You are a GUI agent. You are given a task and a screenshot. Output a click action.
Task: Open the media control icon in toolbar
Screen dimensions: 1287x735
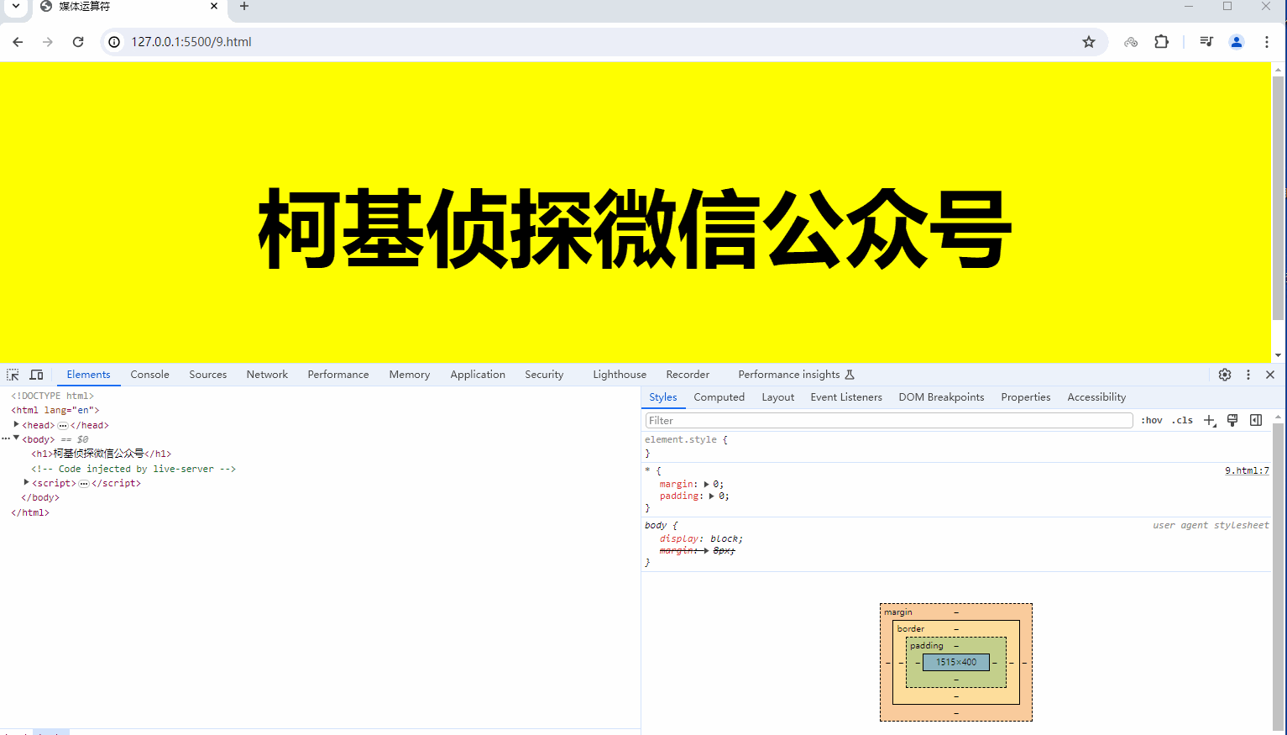[1206, 42]
